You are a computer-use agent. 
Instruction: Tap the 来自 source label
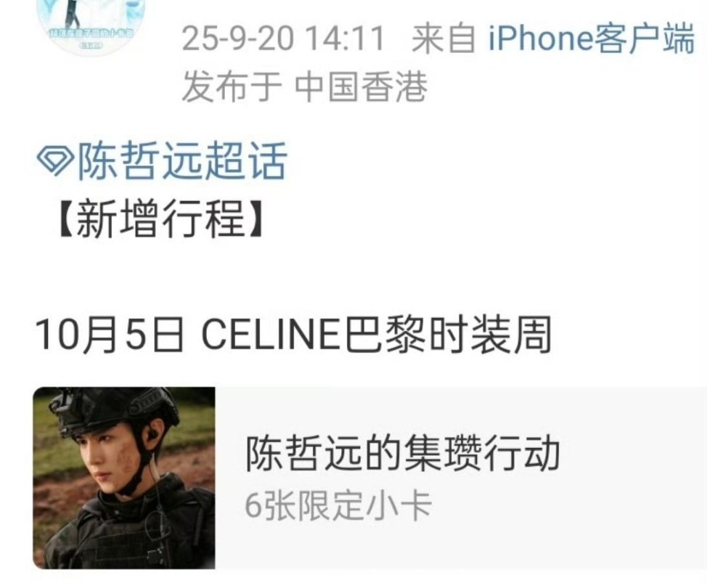pyautogui.click(x=444, y=38)
